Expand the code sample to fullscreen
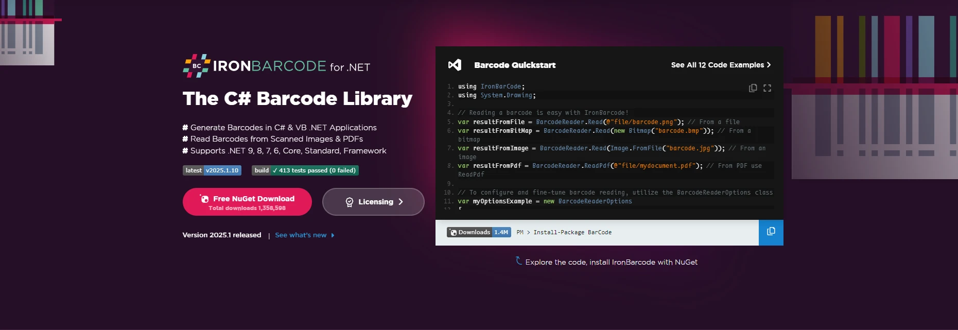Viewport: 958px width, 330px height. pyautogui.click(x=767, y=88)
